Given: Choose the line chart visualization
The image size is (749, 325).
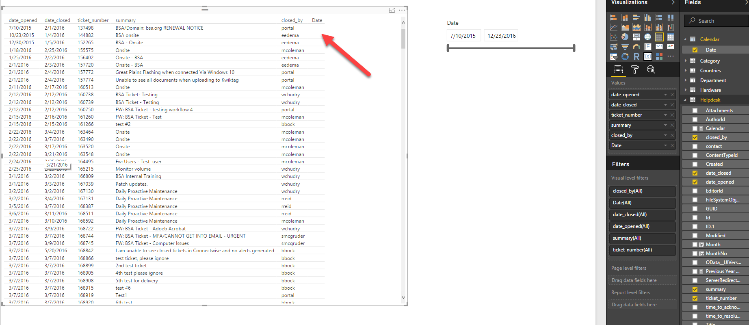Looking at the screenshot, I should [614, 27].
